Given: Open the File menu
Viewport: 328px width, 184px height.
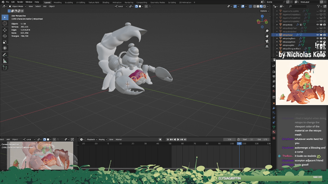Looking at the screenshot, I should [x=8, y=2].
